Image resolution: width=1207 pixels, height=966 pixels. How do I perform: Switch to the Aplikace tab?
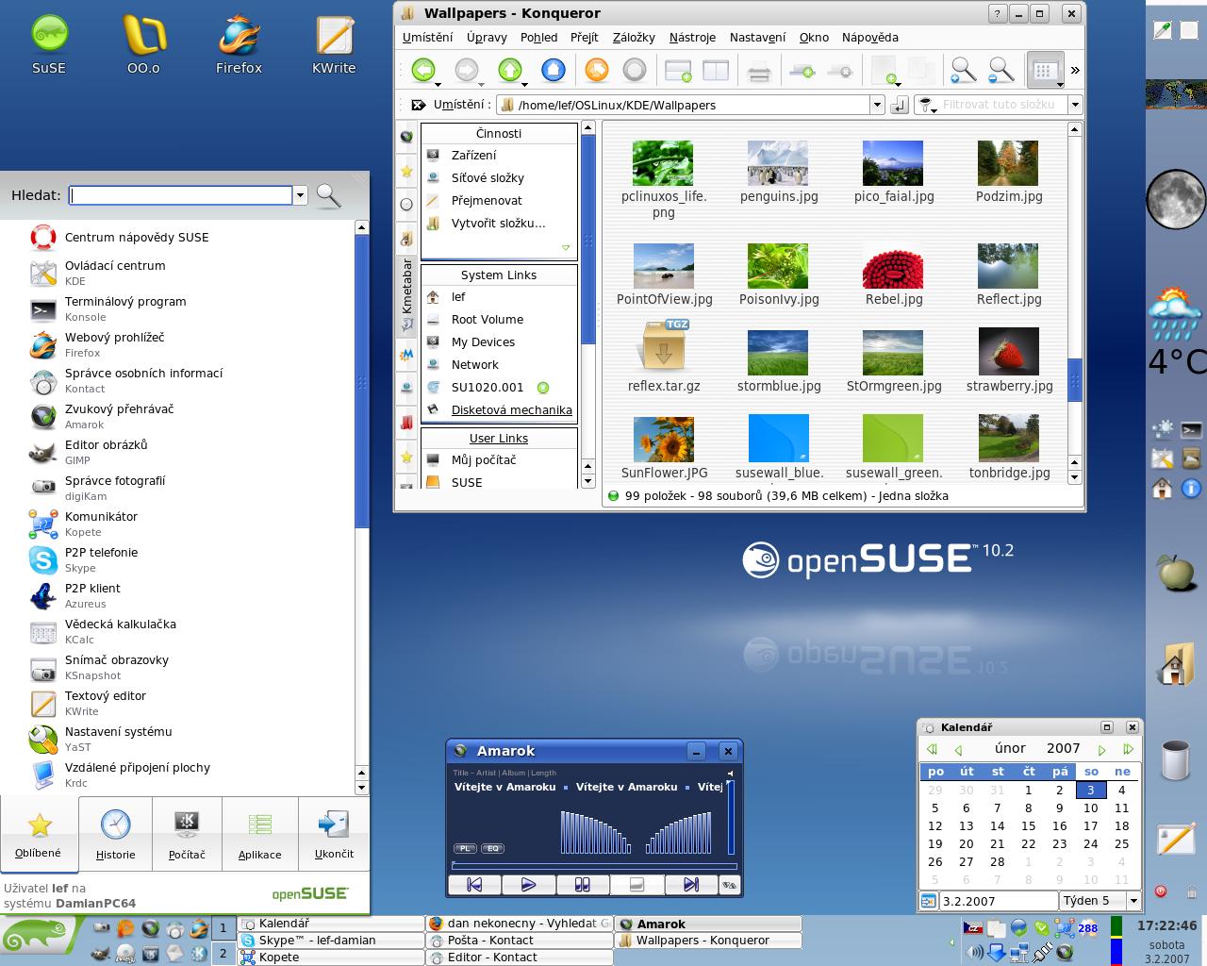click(260, 834)
